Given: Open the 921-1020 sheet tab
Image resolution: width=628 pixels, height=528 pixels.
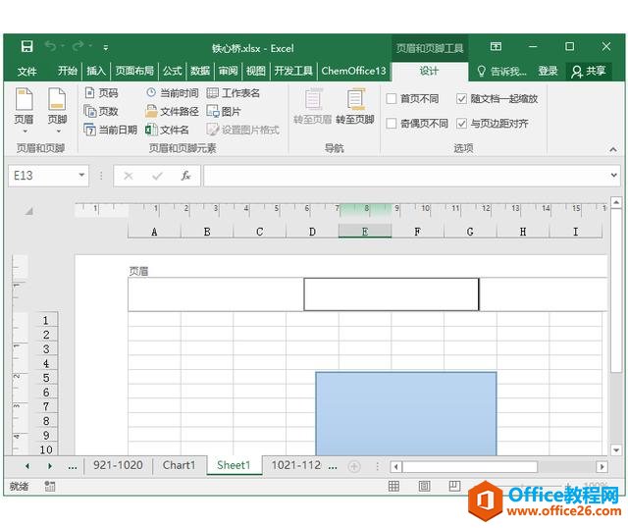Looking at the screenshot, I should point(118,465).
